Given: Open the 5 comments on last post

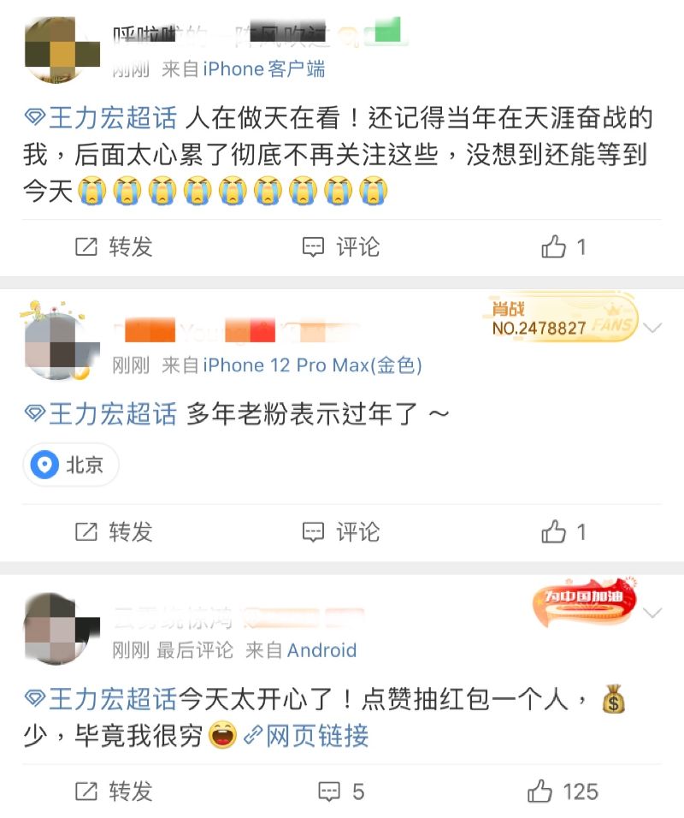Looking at the screenshot, I should (341, 791).
